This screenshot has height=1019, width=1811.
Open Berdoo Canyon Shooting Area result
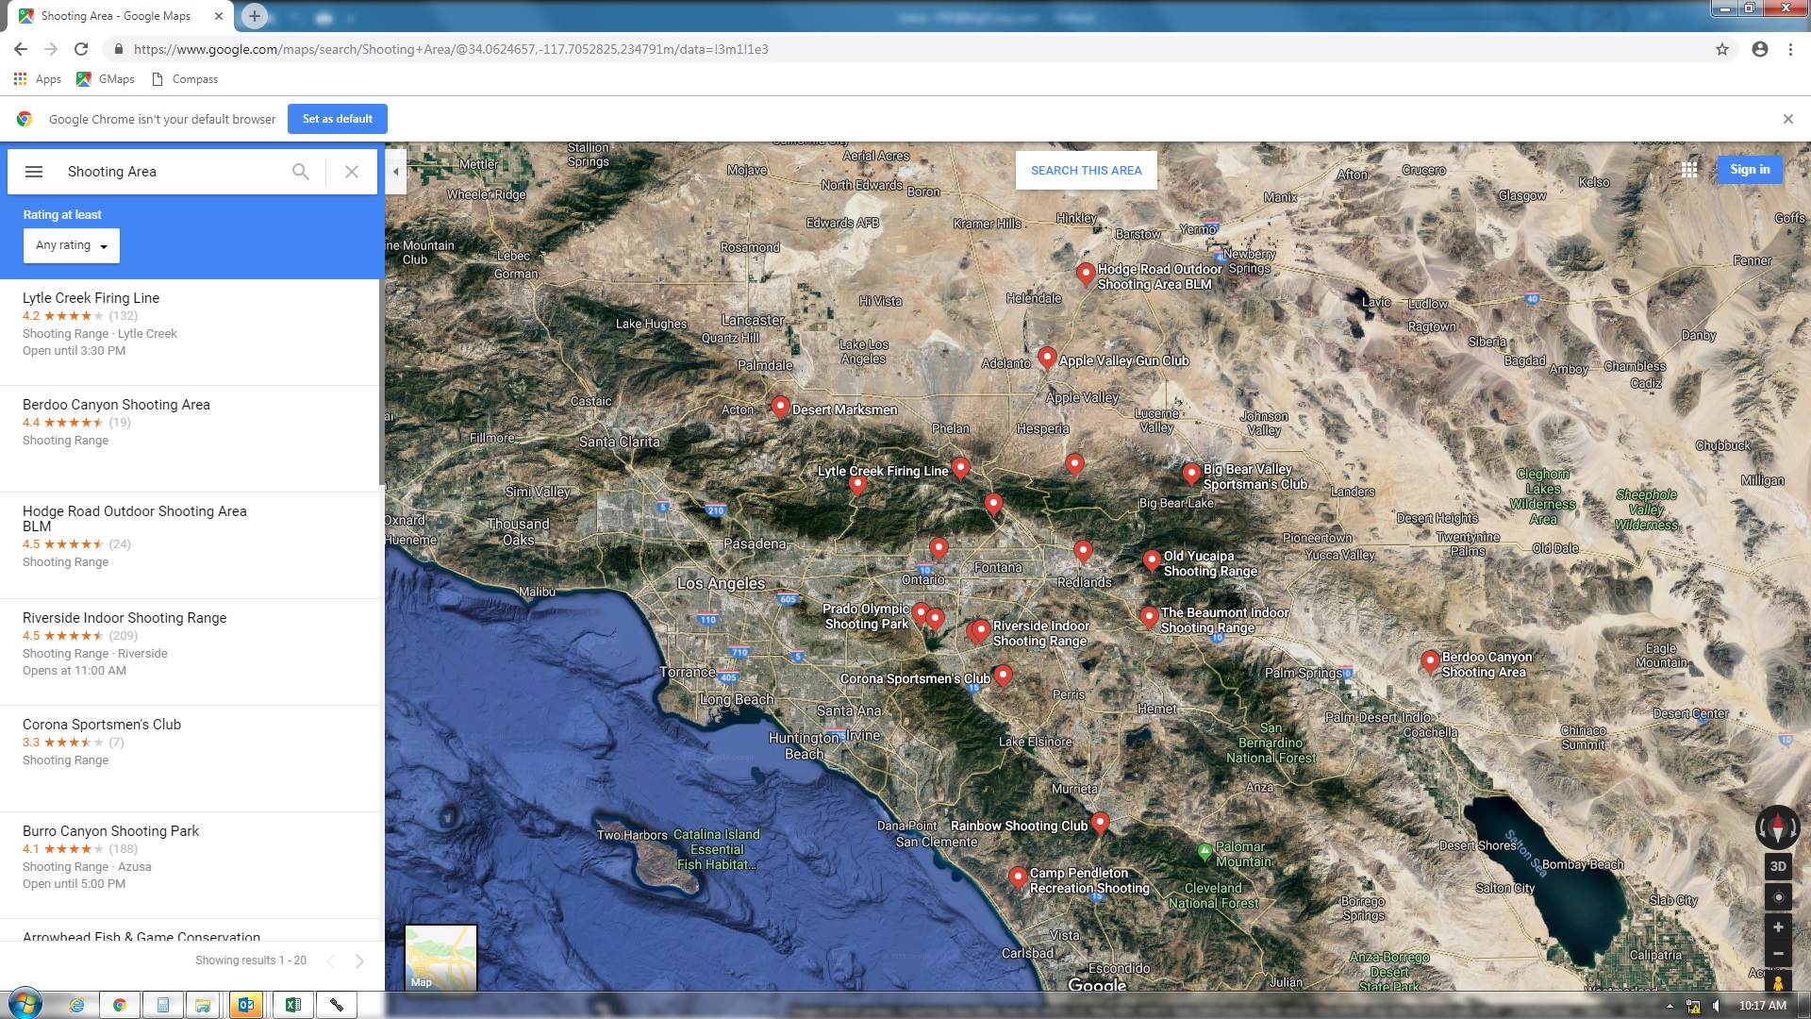[x=116, y=405]
